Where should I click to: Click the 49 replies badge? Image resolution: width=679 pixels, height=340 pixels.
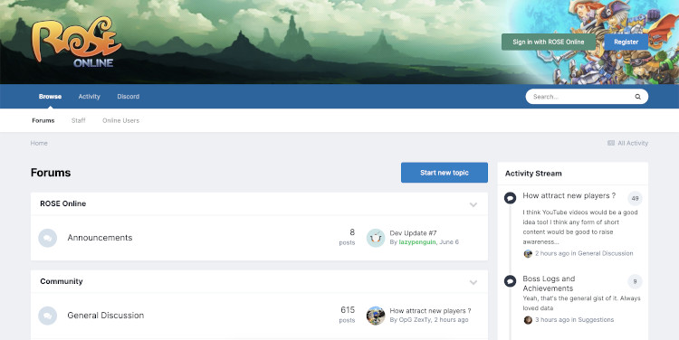pyautogui.click(x=635, y=199)
